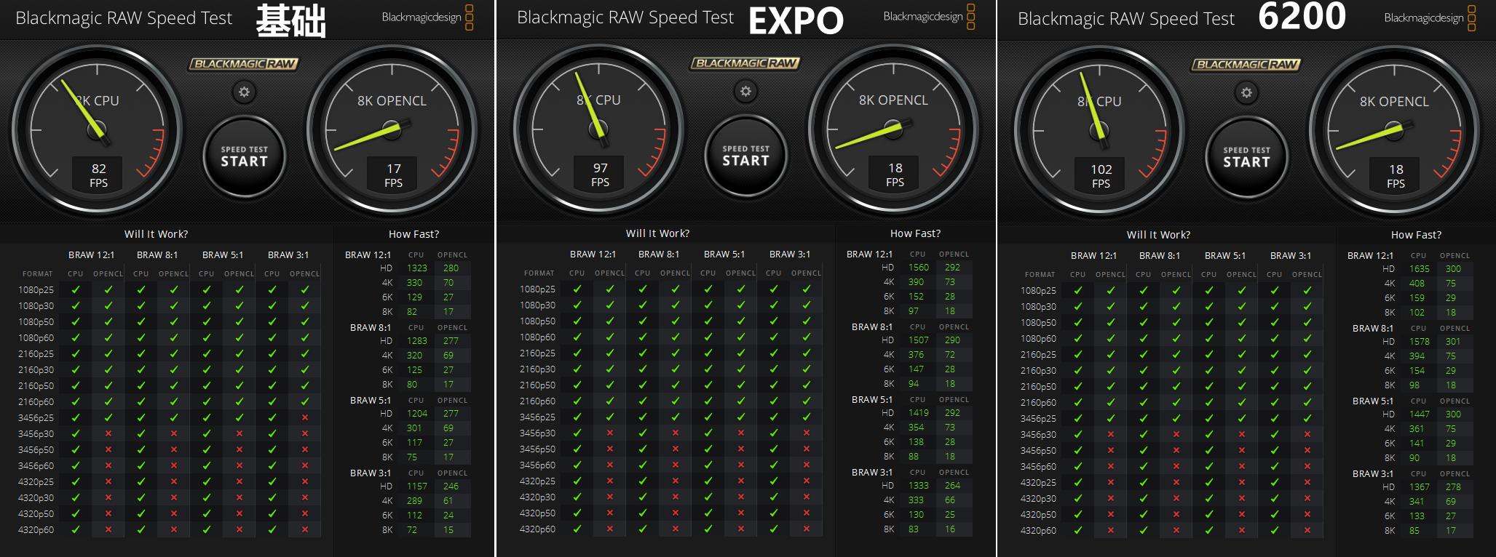Click the value 390 in the EXPO window
Screen dimensions: 1496x557
click(916, 282)
